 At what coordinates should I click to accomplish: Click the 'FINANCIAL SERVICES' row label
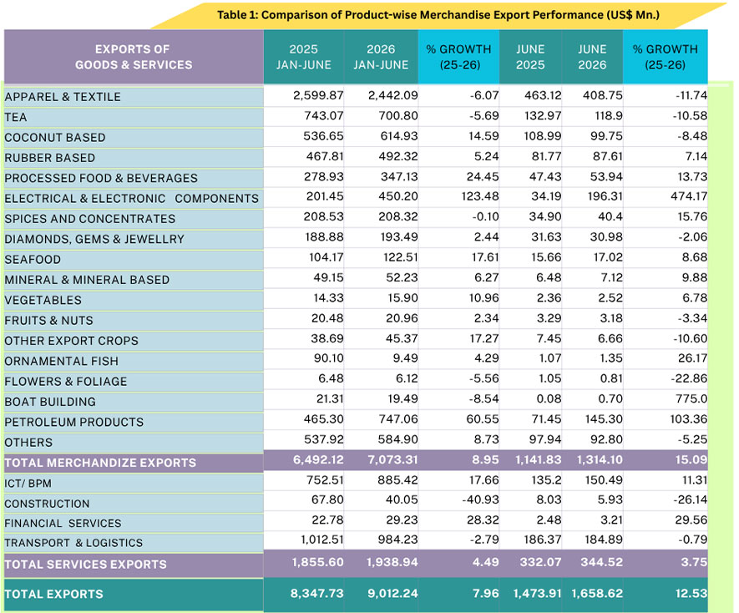point(63,524)
